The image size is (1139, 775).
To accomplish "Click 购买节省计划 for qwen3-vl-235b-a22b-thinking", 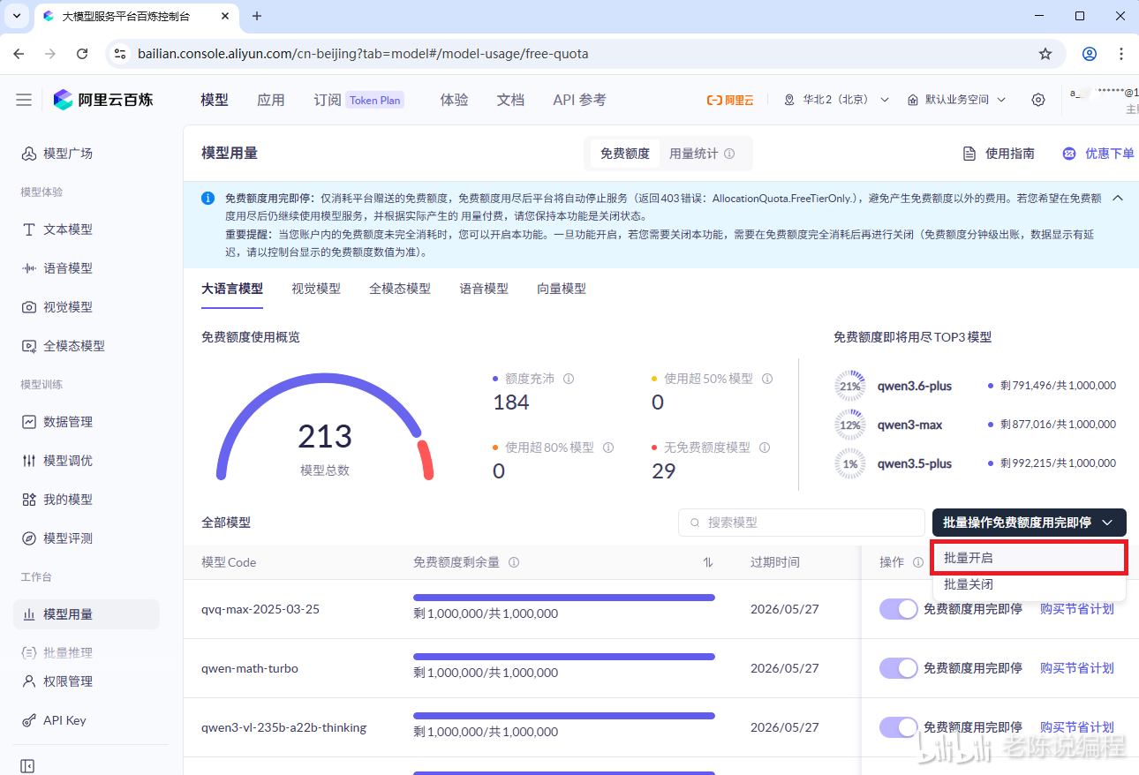I will click(x=1077, y=727).
